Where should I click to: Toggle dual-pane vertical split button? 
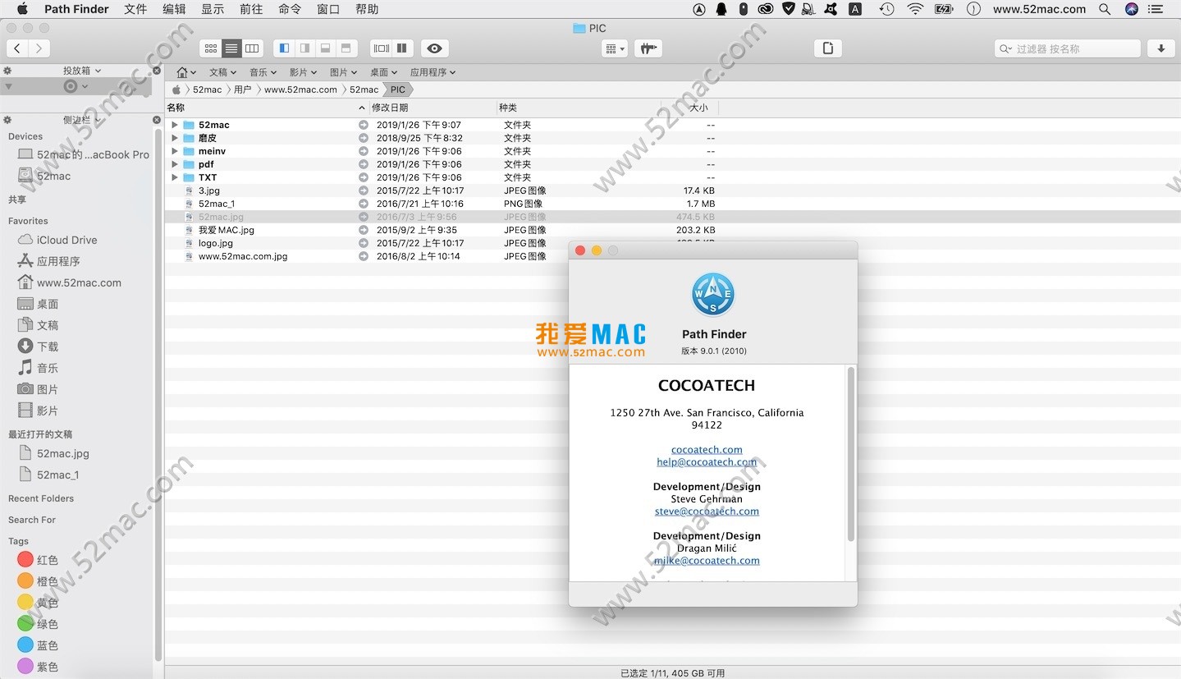coord(402,48)
